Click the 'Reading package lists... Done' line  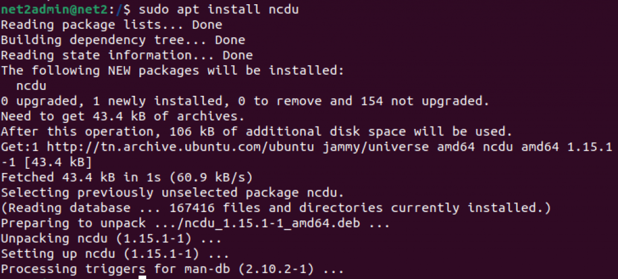point(111,25)
